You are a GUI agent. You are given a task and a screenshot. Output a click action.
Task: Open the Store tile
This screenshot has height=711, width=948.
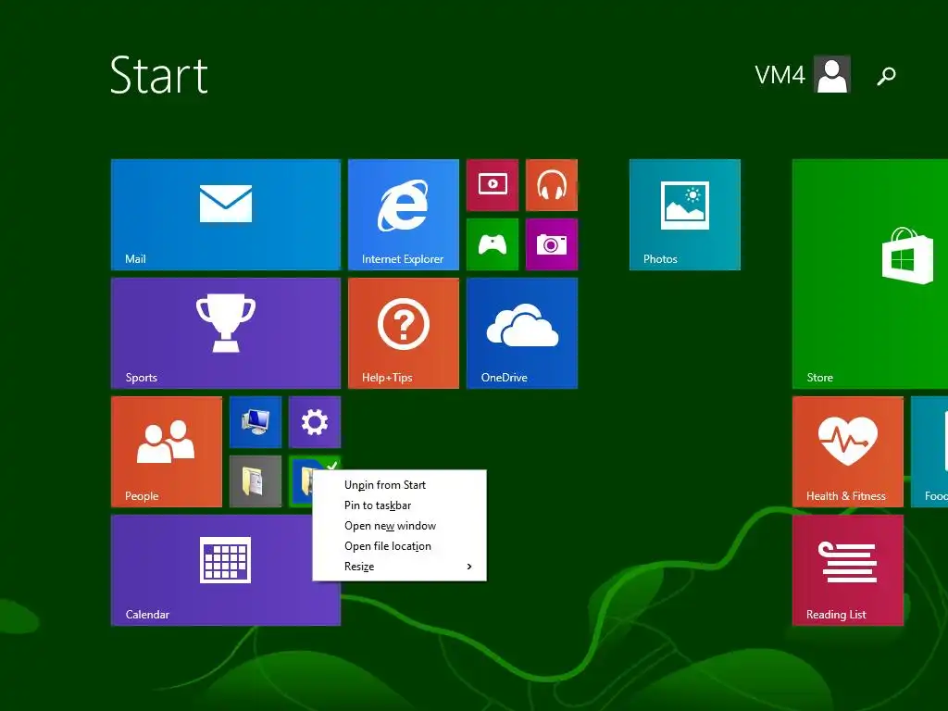pyautogui.click(x=870, y=274)
